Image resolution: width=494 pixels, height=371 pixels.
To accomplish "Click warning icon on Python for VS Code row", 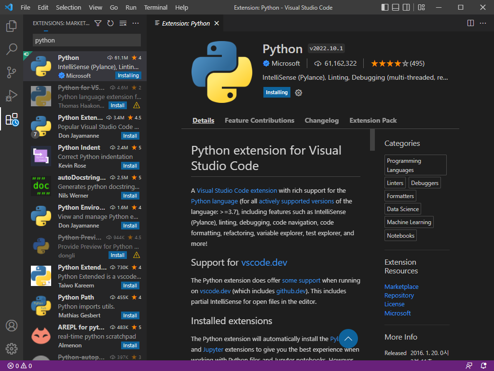I will (137, 105).
